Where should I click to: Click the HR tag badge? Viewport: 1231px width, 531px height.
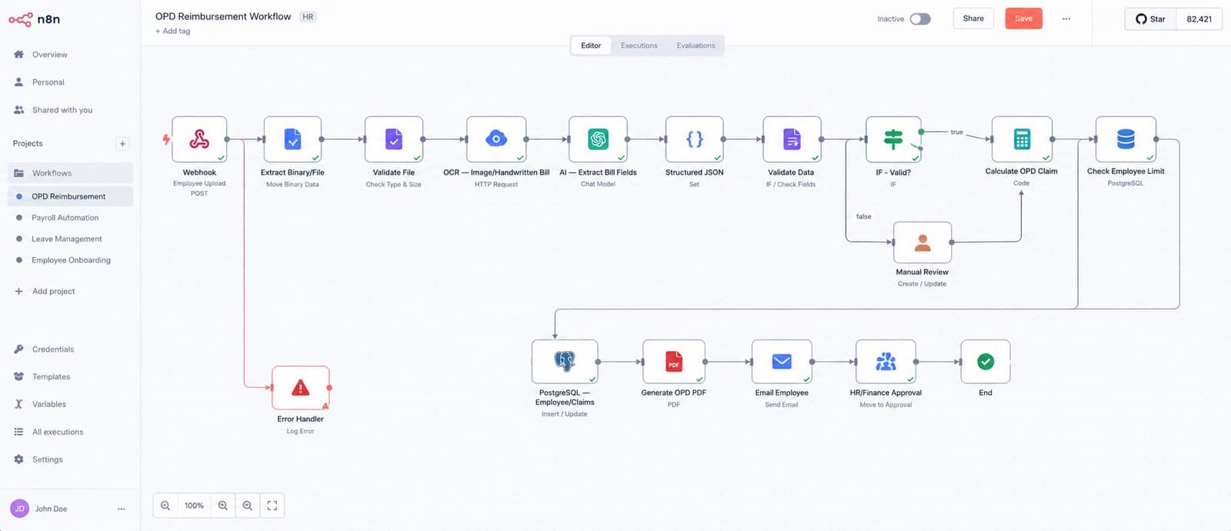click(308, 17)
